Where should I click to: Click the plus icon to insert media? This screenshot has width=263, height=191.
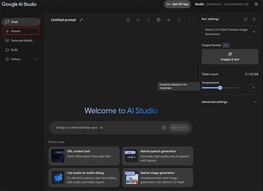coord(164,128)
